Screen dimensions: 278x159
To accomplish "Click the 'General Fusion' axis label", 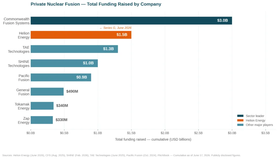I will pyautogui.click(x=23, y=92).
